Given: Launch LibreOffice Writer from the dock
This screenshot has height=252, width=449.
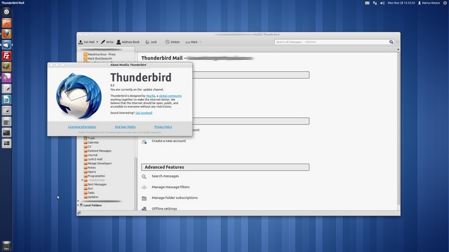Looking at the screenshot, I should [7, 99].
